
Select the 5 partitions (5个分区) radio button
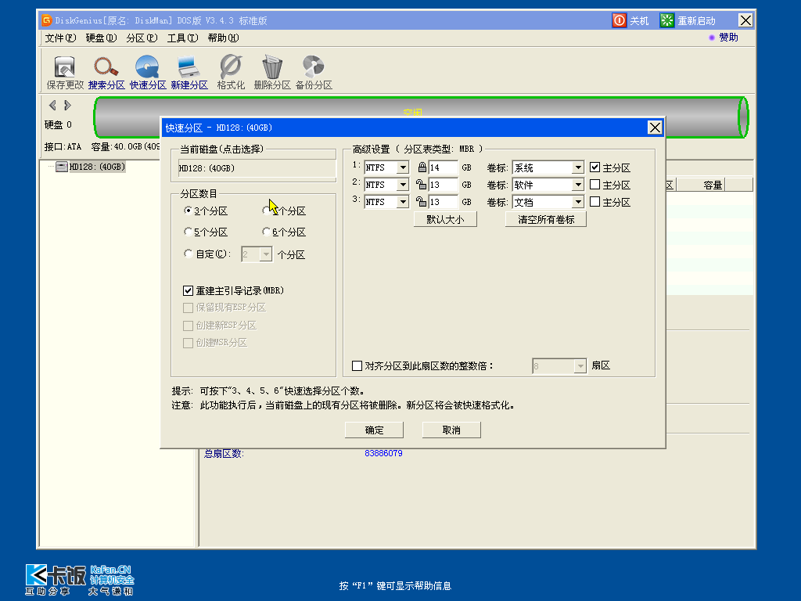[x=188, y=232]
